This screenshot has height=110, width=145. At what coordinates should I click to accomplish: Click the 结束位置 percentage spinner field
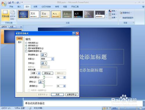coord(61,77)
